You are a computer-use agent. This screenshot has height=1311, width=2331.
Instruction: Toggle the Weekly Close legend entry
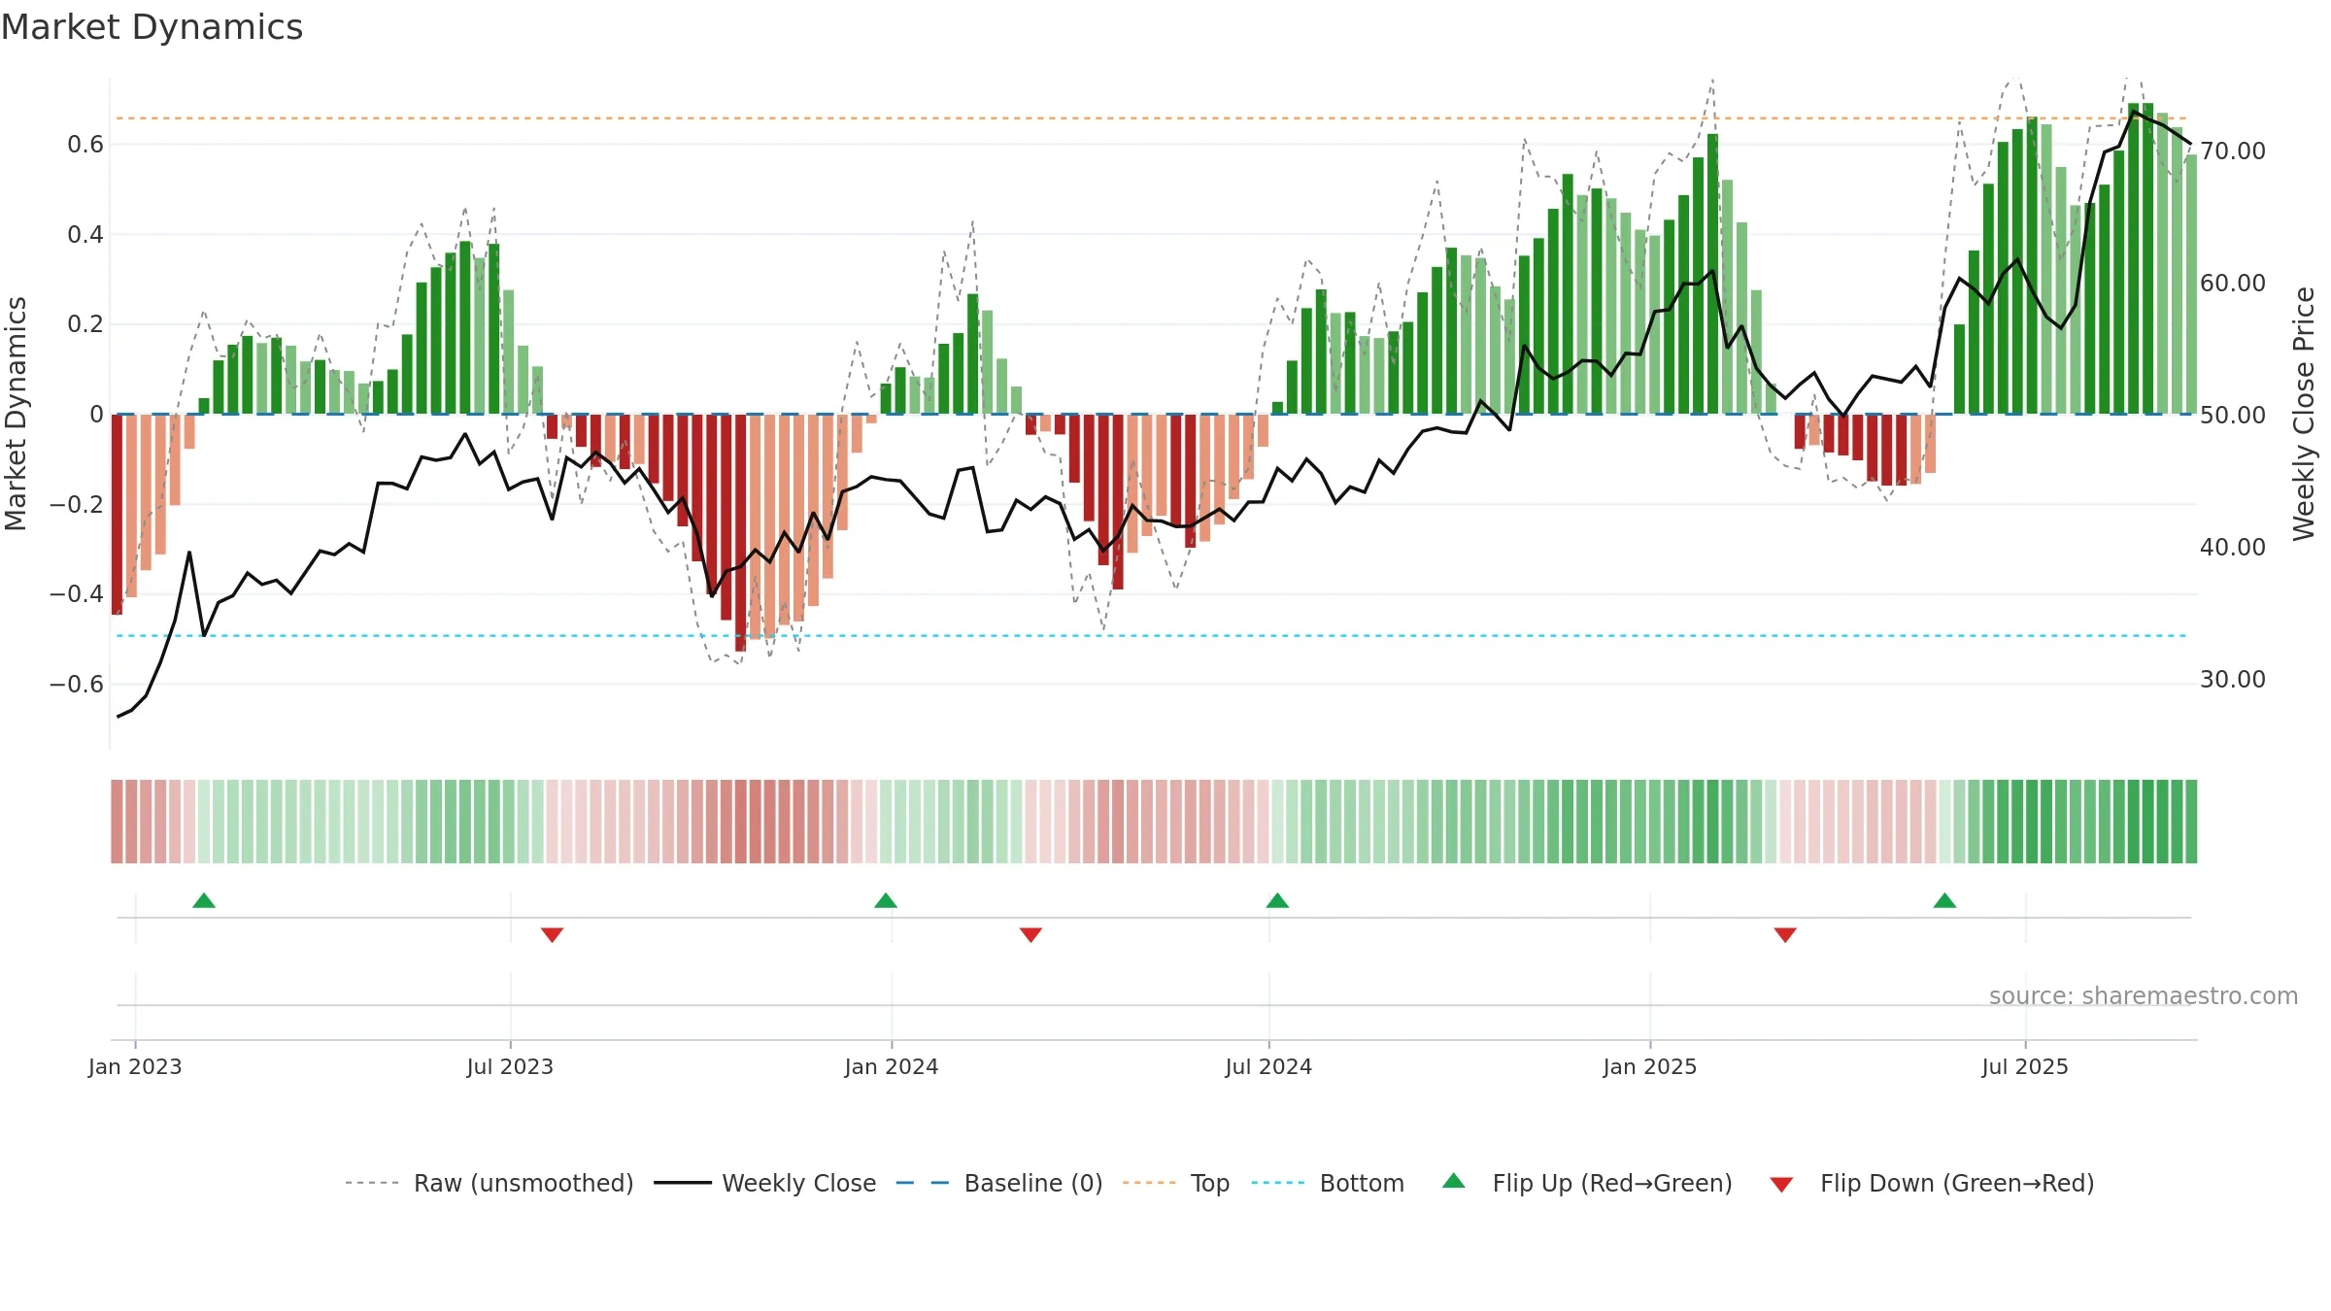point(765,1184)
